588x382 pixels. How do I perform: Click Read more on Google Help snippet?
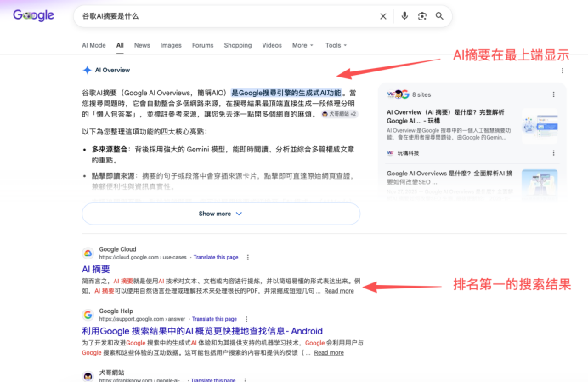[329, 352]
